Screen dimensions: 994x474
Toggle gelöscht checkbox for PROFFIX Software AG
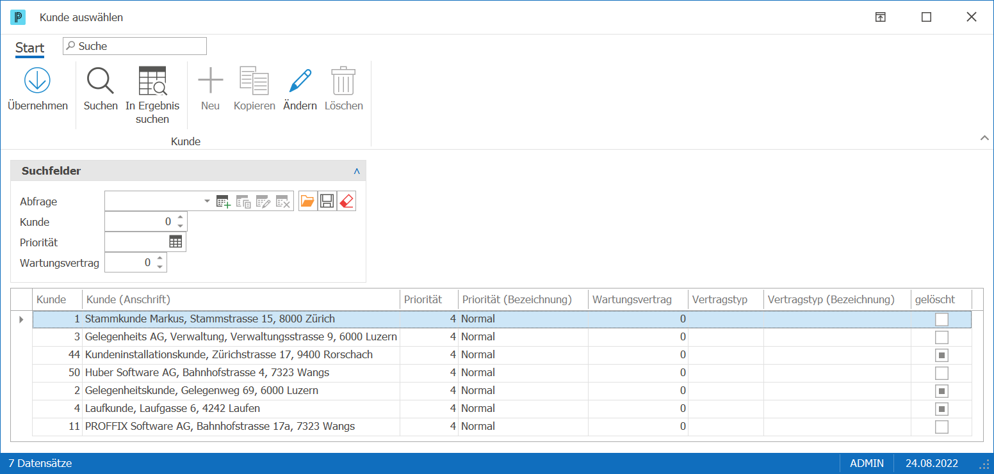point(941,427)
